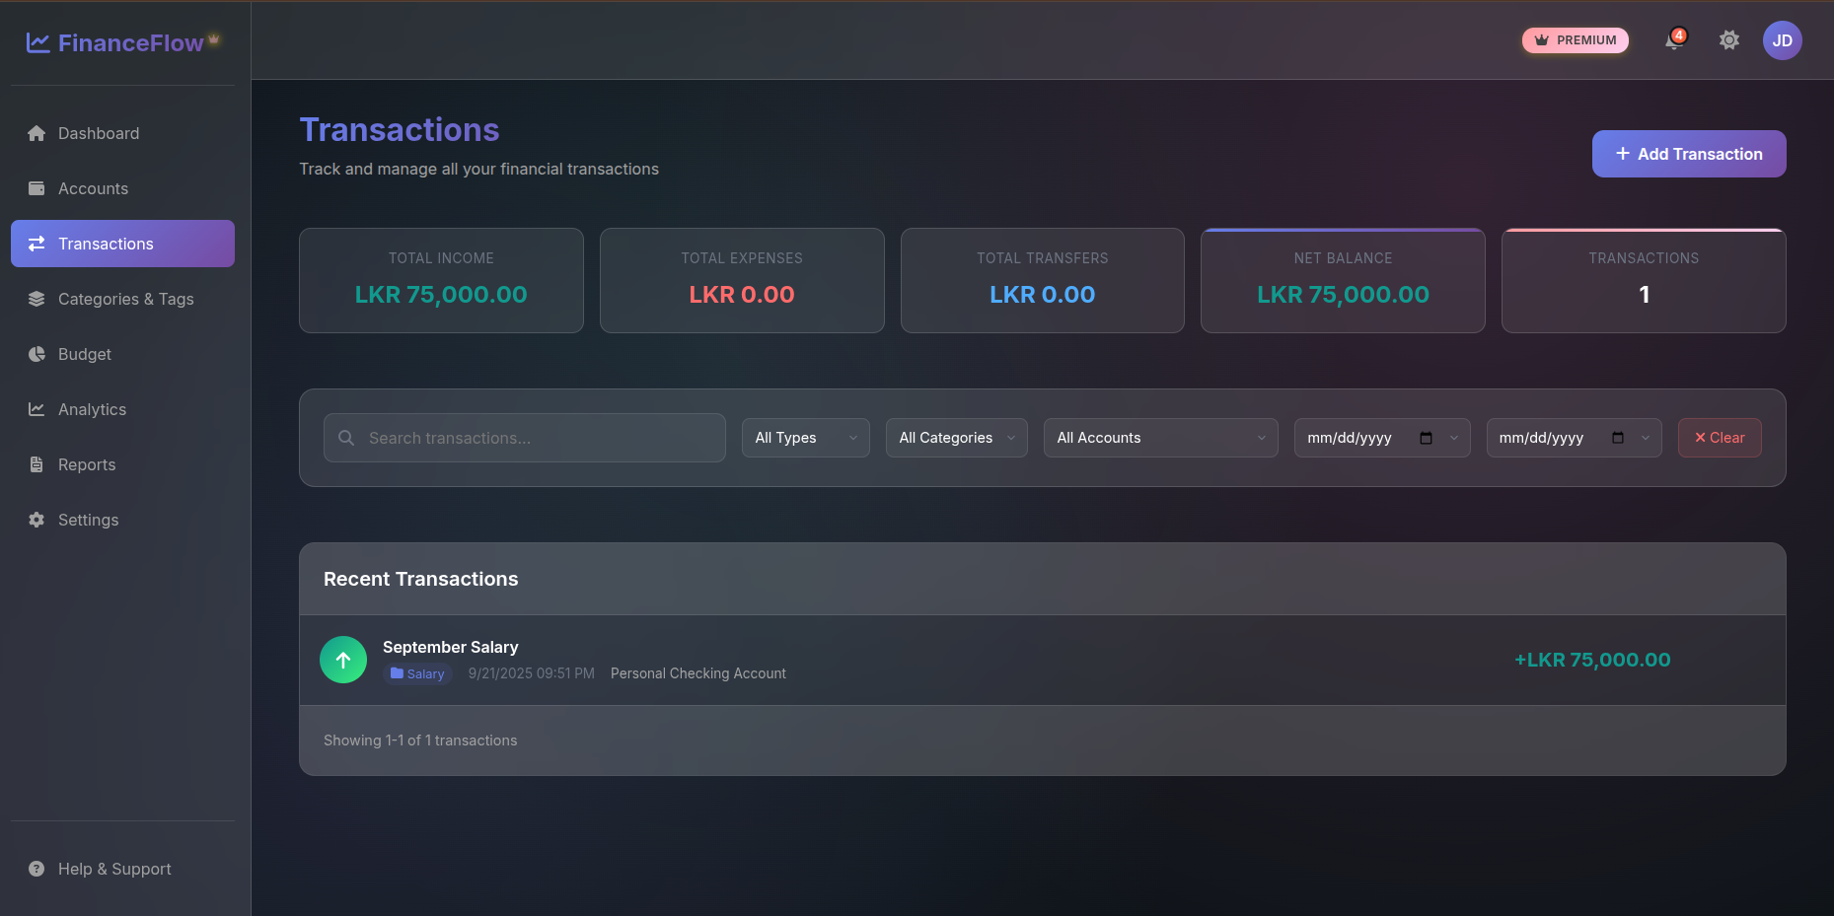Open the Accounts sidebar item

point(93,188)
